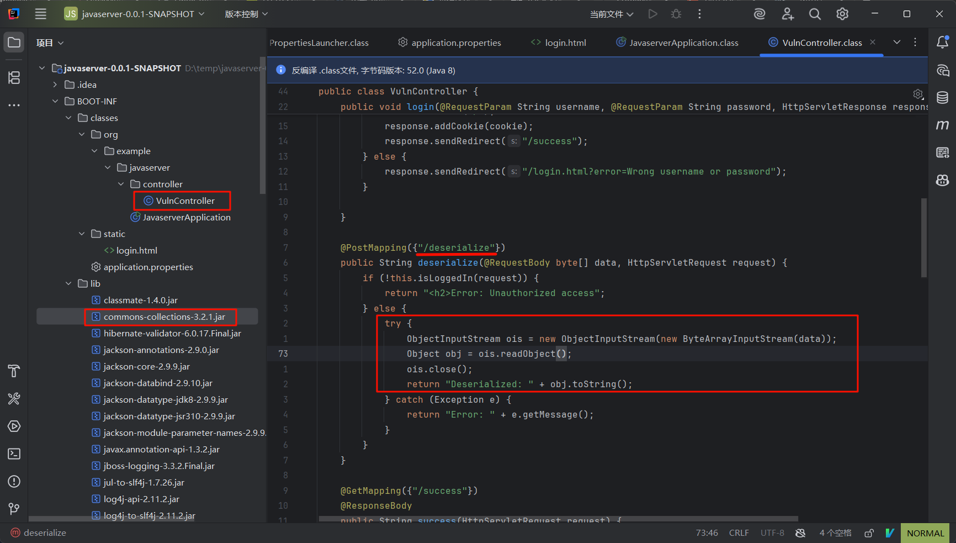Viewport: 956px width, 543px height.
Task: Switch to the login.html editor tab
Action: 559,43
